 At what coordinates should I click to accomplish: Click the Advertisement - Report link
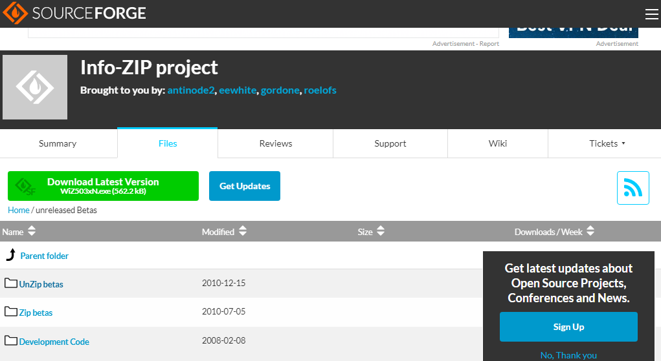(x=465, y=44)
